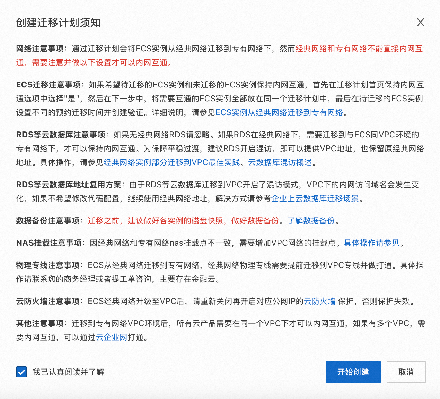The width and height of the screenshot is (440, 399).
Task: Uncheck 我已认真阅读并了解 checkbox
Action: point(21,372)
